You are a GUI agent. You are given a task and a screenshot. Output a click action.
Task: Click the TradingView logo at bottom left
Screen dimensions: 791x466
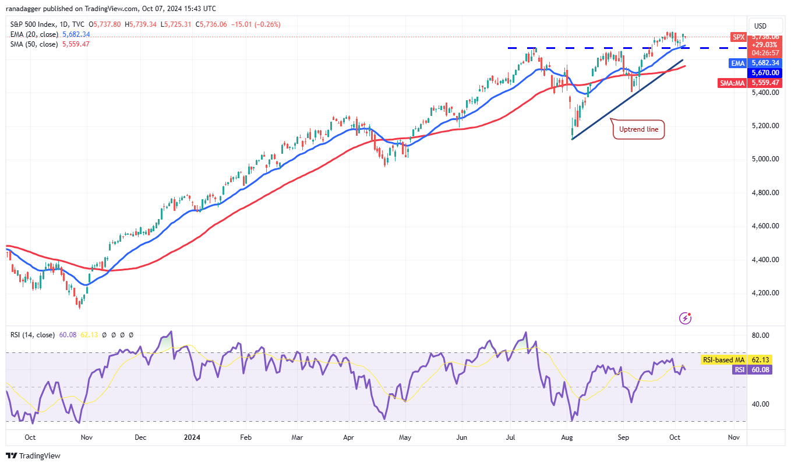(33, 456)
